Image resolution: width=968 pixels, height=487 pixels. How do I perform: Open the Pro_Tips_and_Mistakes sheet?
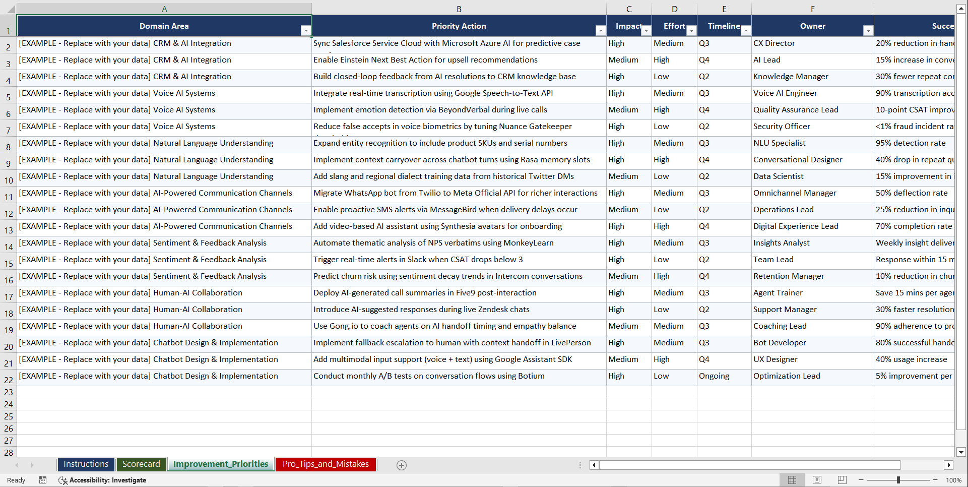tap(325, 464)
